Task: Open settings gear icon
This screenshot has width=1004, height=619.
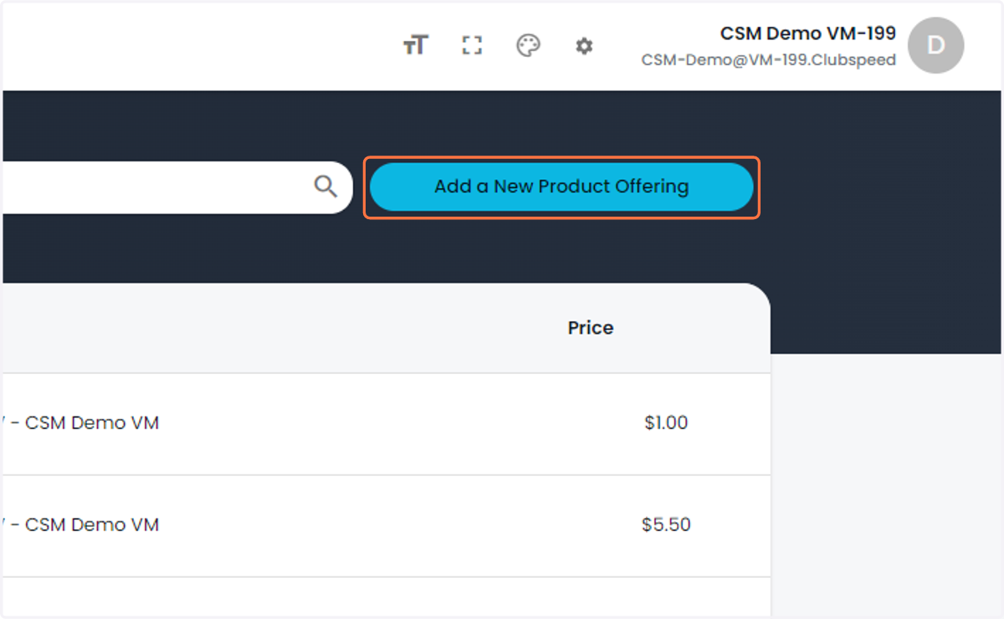Action: 584,46
